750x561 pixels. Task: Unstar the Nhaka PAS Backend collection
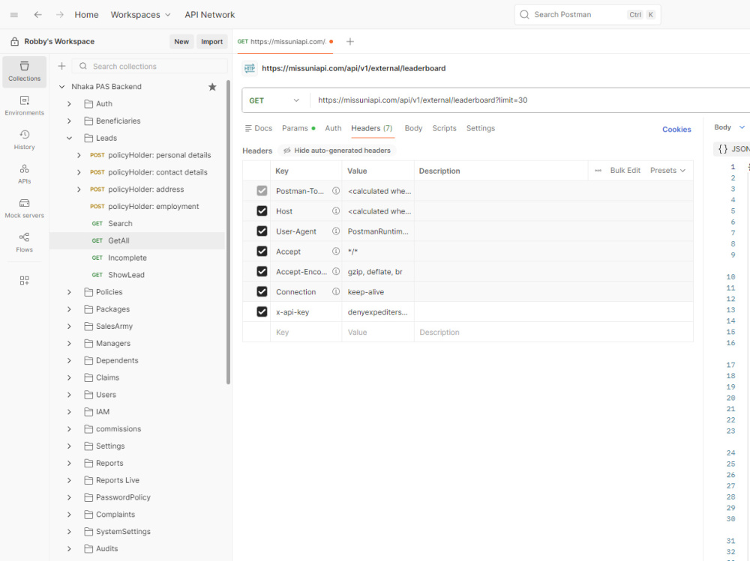[x=212, y=86]
